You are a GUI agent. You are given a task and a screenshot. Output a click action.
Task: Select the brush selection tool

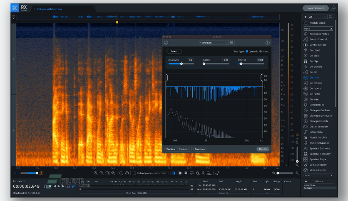coord(198,173)
